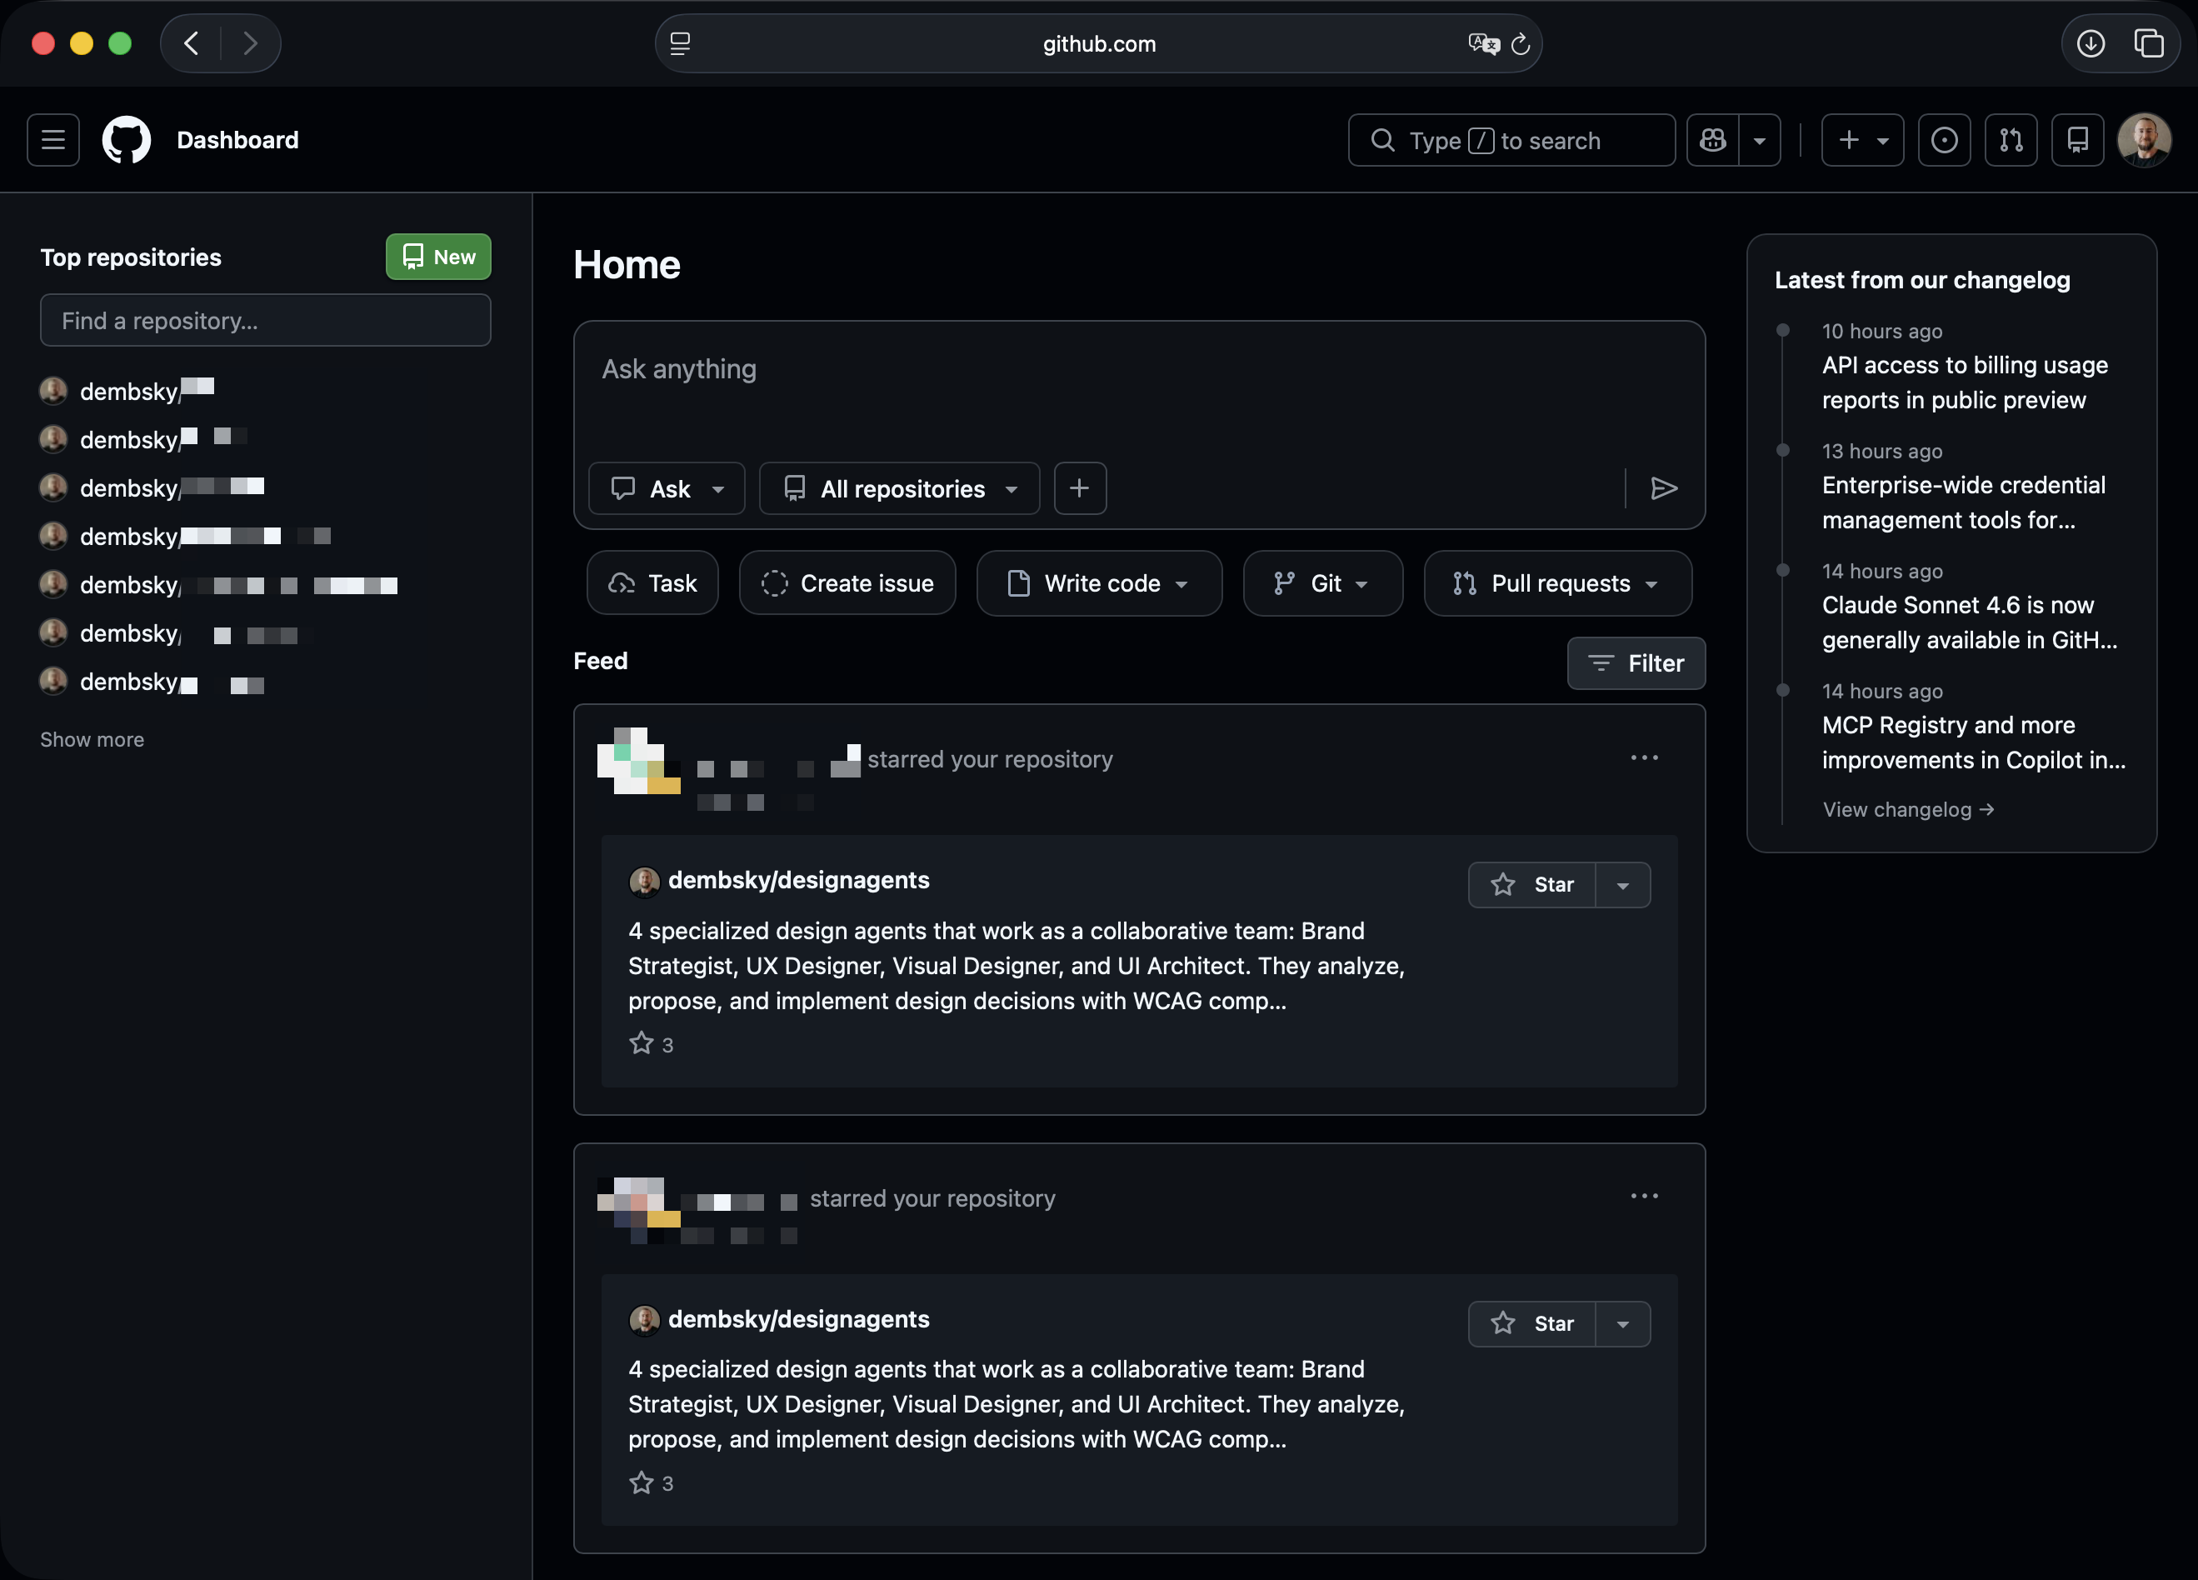Image resolution: width=2198 pixels, height=1580 pixels.
Task: Open the hamburger navigation menu
Action: 52,139
